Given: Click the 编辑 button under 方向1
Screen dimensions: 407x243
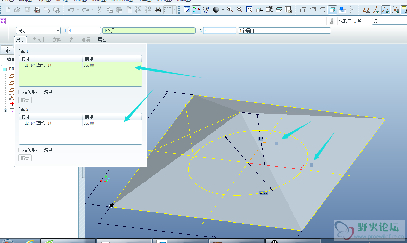Looking at the screenshot, I should [25, 100].
